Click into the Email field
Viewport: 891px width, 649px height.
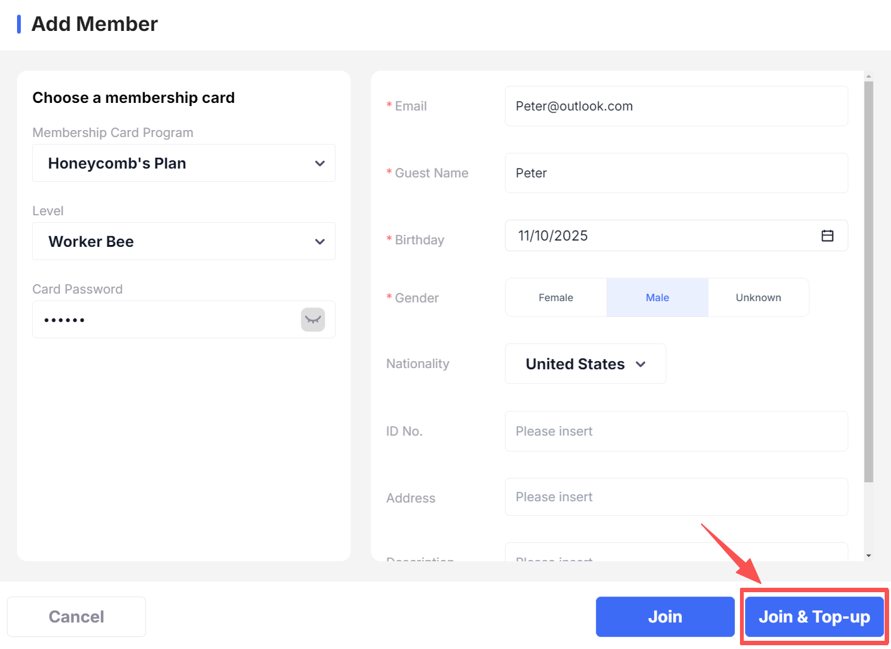(x=676, y=106)
